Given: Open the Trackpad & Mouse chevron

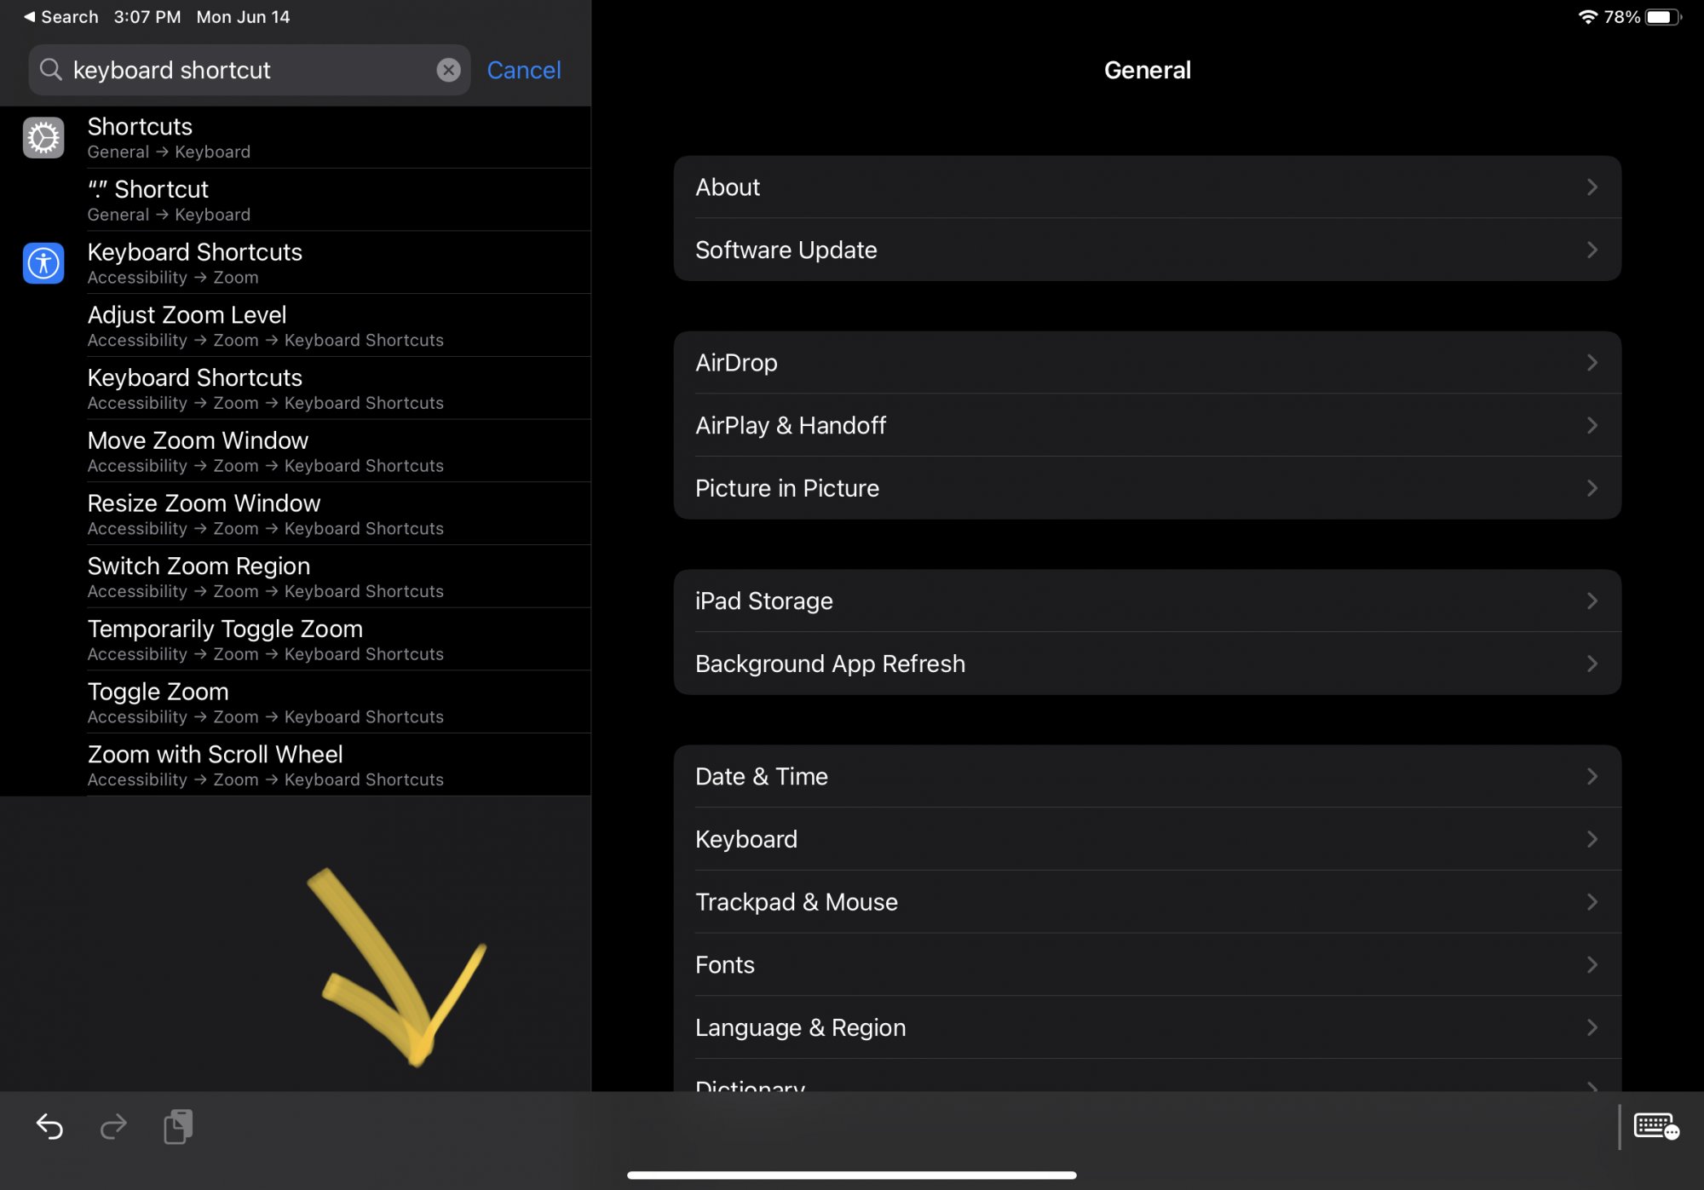Looking at the screenshot, I should 1592,902.
